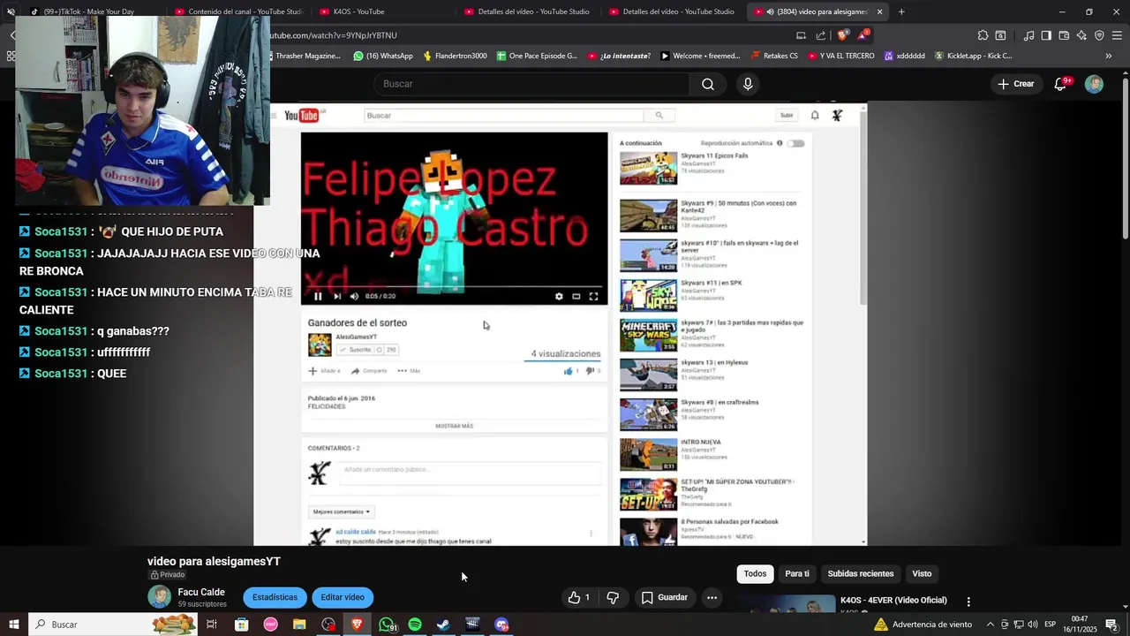
Task: Open Skywars 11 Epicos Fails thumbnail
Action: click(x=648, y=169)
